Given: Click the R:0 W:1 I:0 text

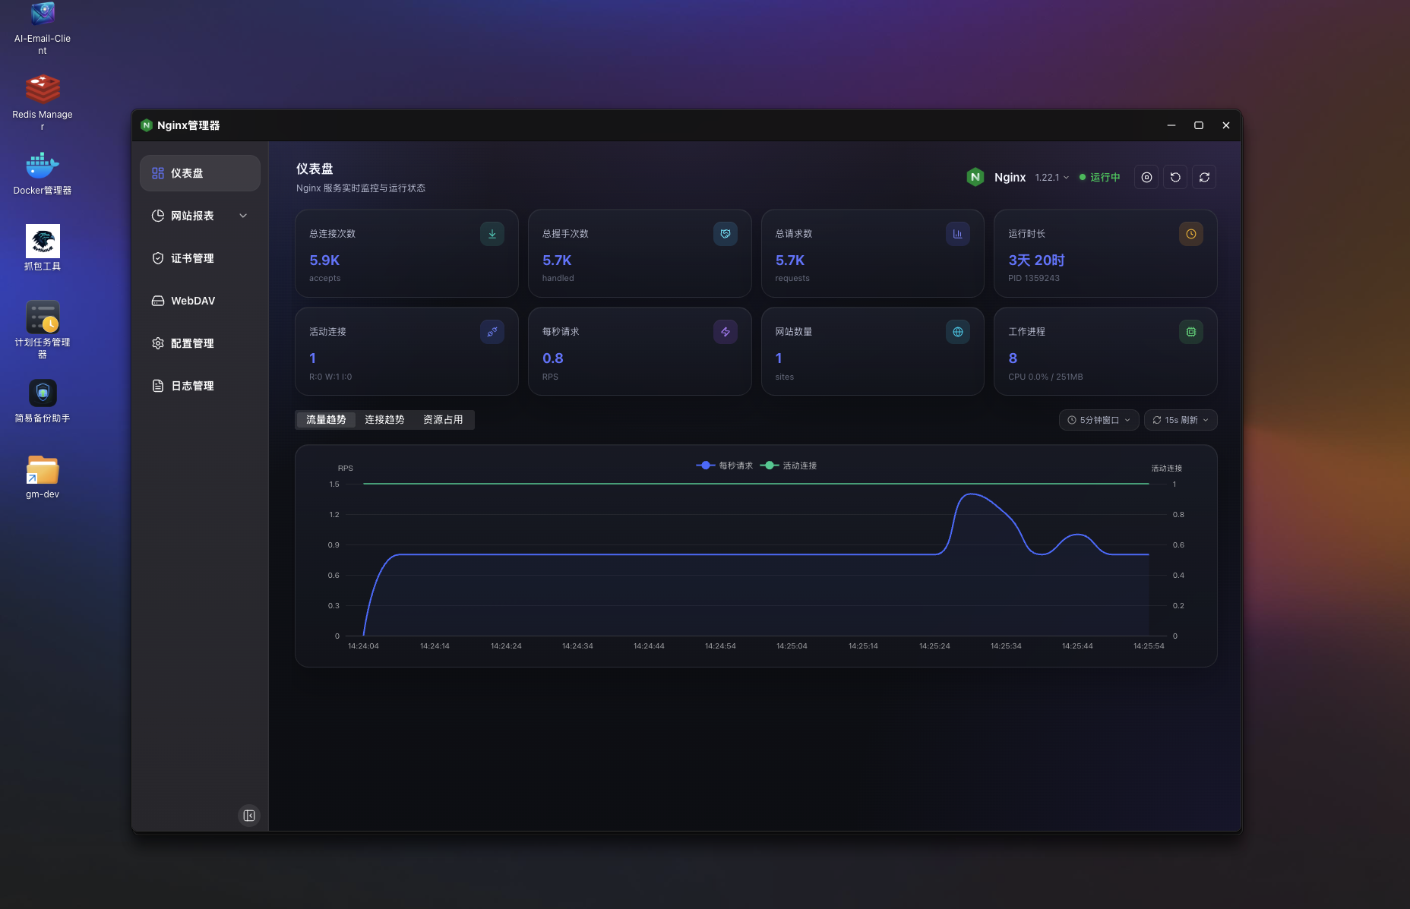Looking at the screenshot, I should point(330,377).
